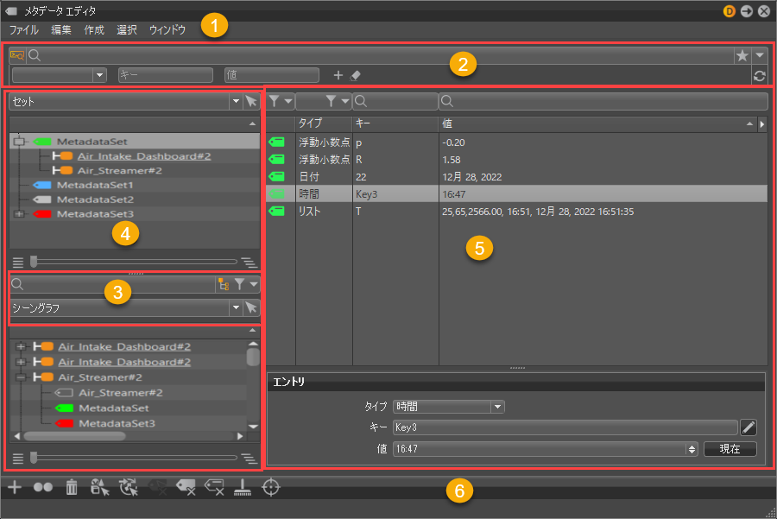
Task: Open the empty type dropdown in the search filters
Action: [x=60, y=75]
